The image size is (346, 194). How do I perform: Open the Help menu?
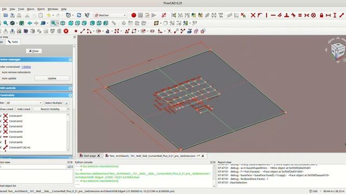tap(64, 9)
